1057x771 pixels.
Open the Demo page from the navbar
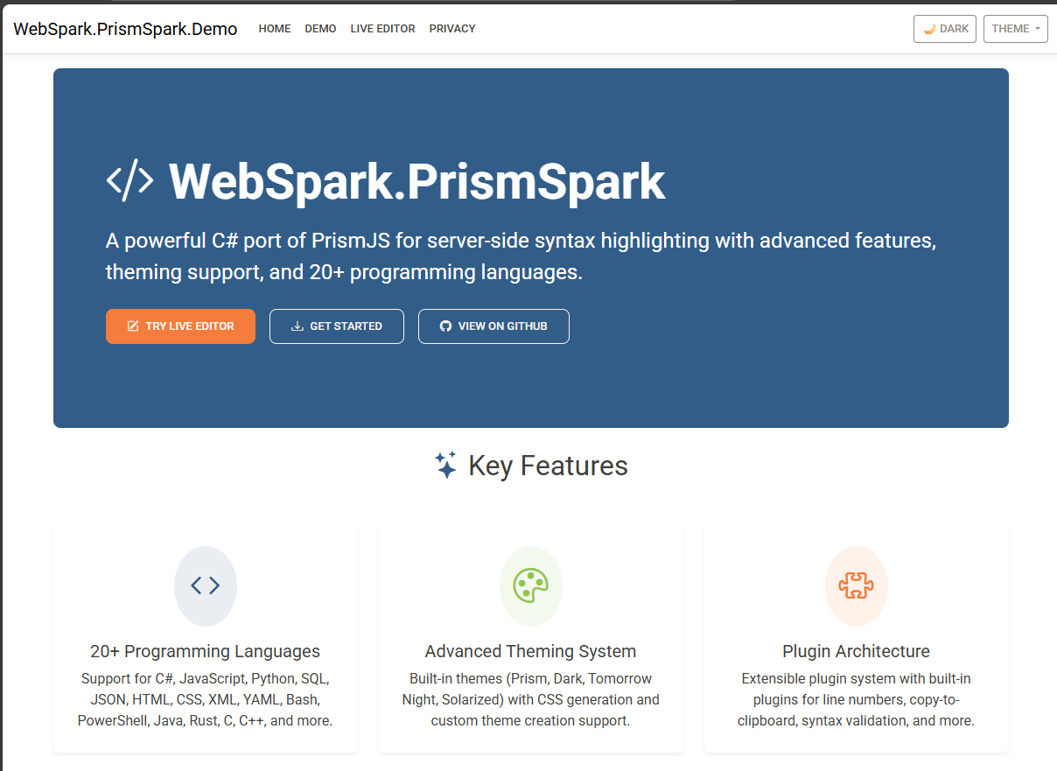coord(320,28)
